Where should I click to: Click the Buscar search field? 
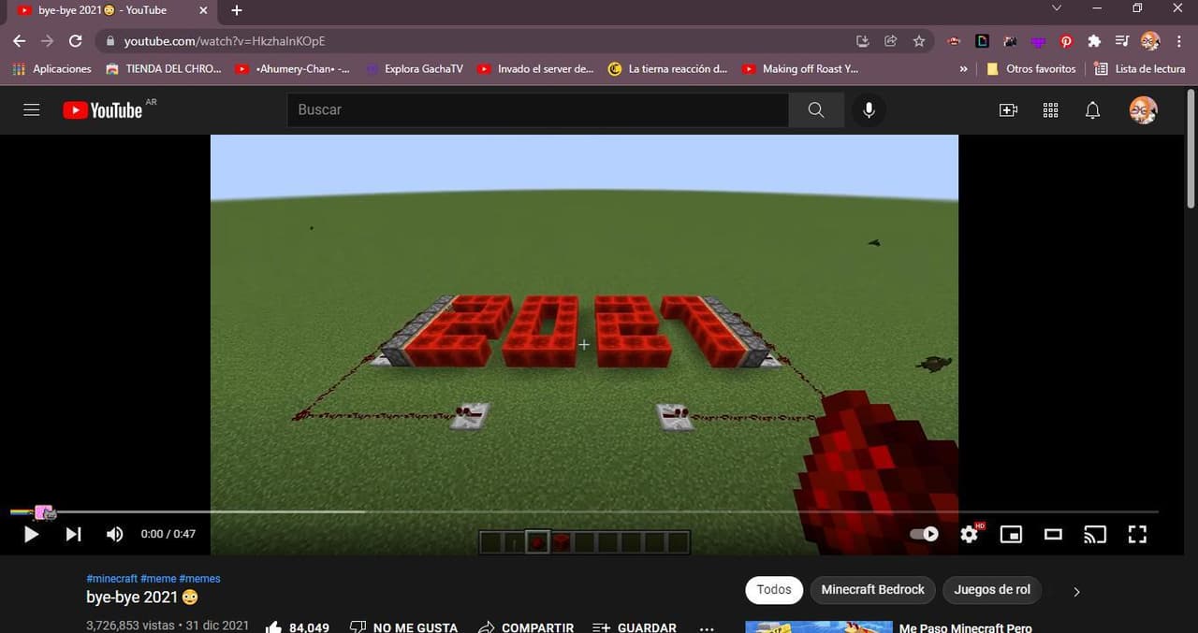[538, 110]
